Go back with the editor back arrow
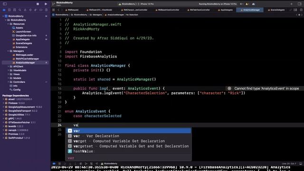 [58, 10]
